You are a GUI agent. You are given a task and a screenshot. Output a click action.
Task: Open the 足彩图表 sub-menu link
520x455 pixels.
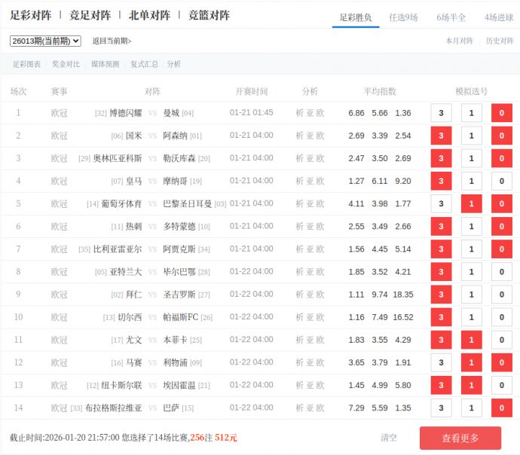27,65
